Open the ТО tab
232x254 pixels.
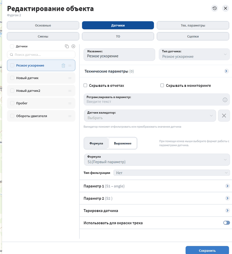pos(118,36)
